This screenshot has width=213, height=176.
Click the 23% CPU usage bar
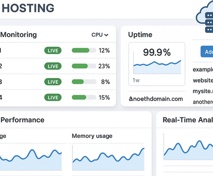84,66
